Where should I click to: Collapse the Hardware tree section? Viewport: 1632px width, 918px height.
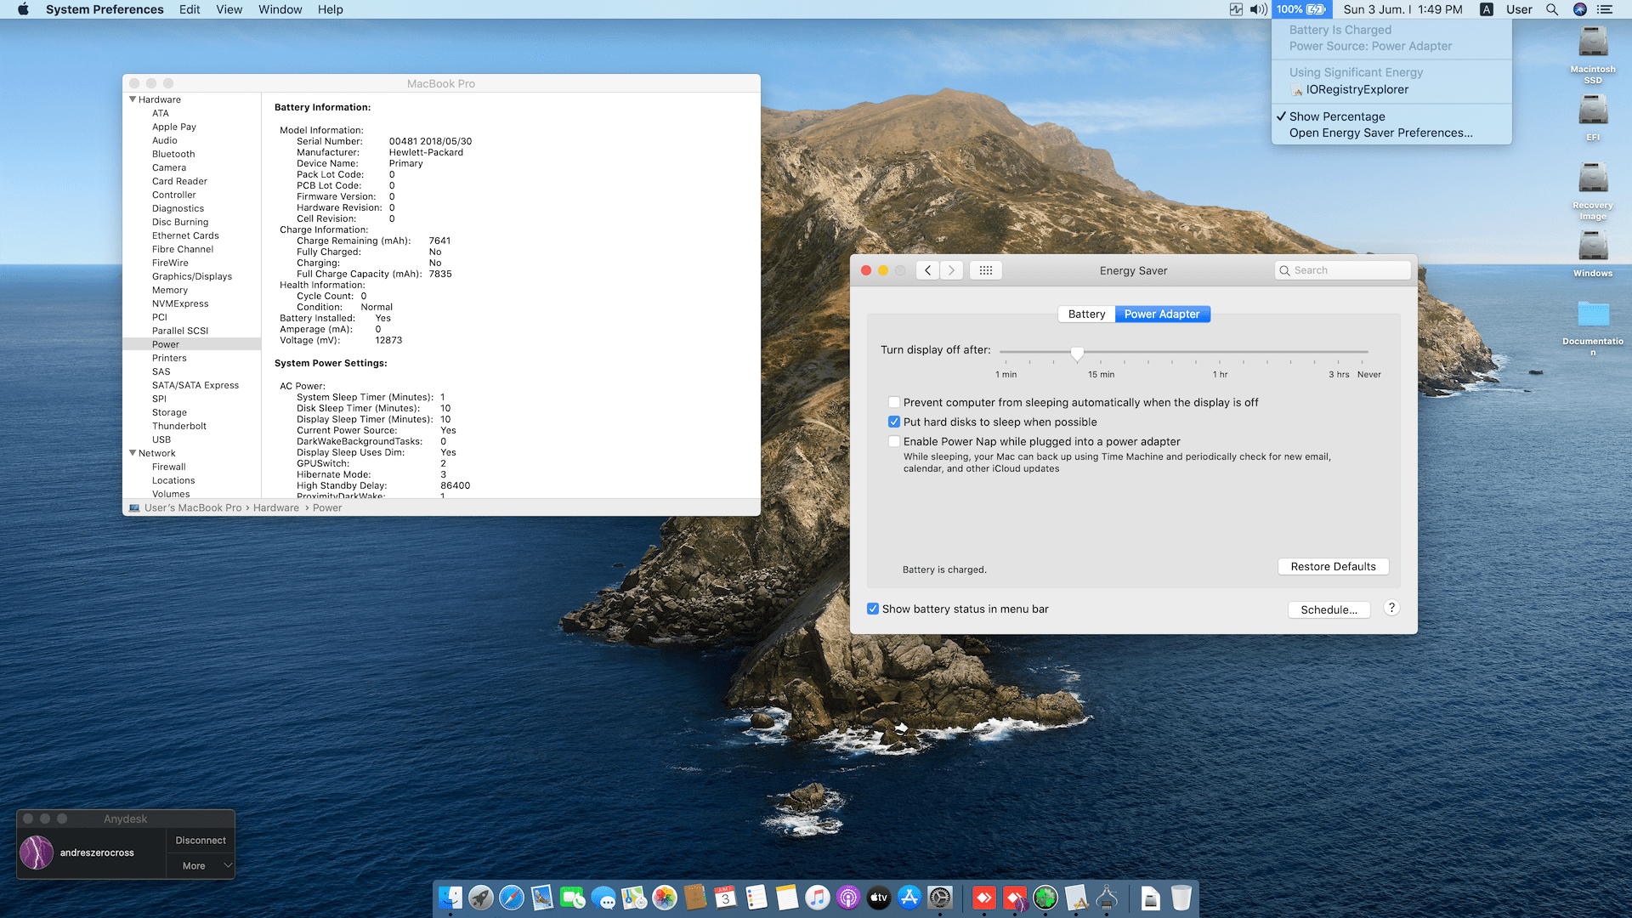tap(133, 99)
